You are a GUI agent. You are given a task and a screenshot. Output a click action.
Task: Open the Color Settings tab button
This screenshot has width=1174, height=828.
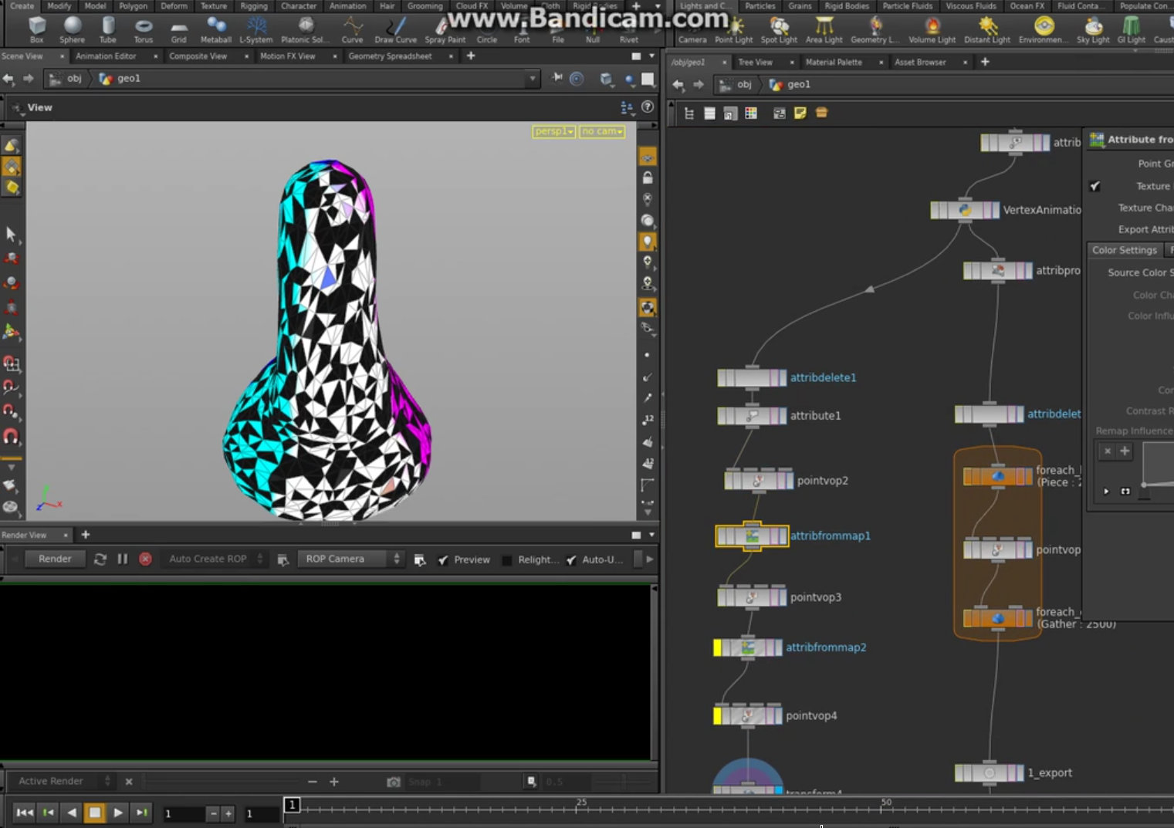click(1124, 250)
